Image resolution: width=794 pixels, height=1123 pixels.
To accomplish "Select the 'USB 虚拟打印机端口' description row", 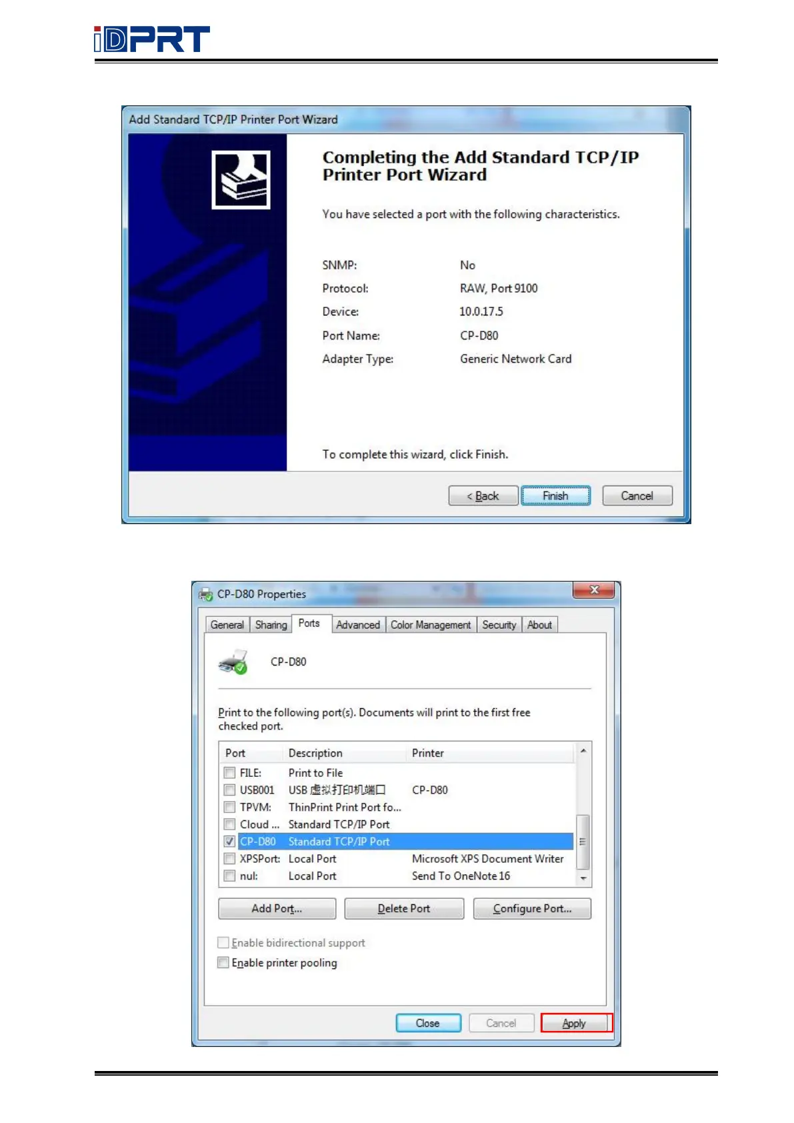I will (337, 790).
